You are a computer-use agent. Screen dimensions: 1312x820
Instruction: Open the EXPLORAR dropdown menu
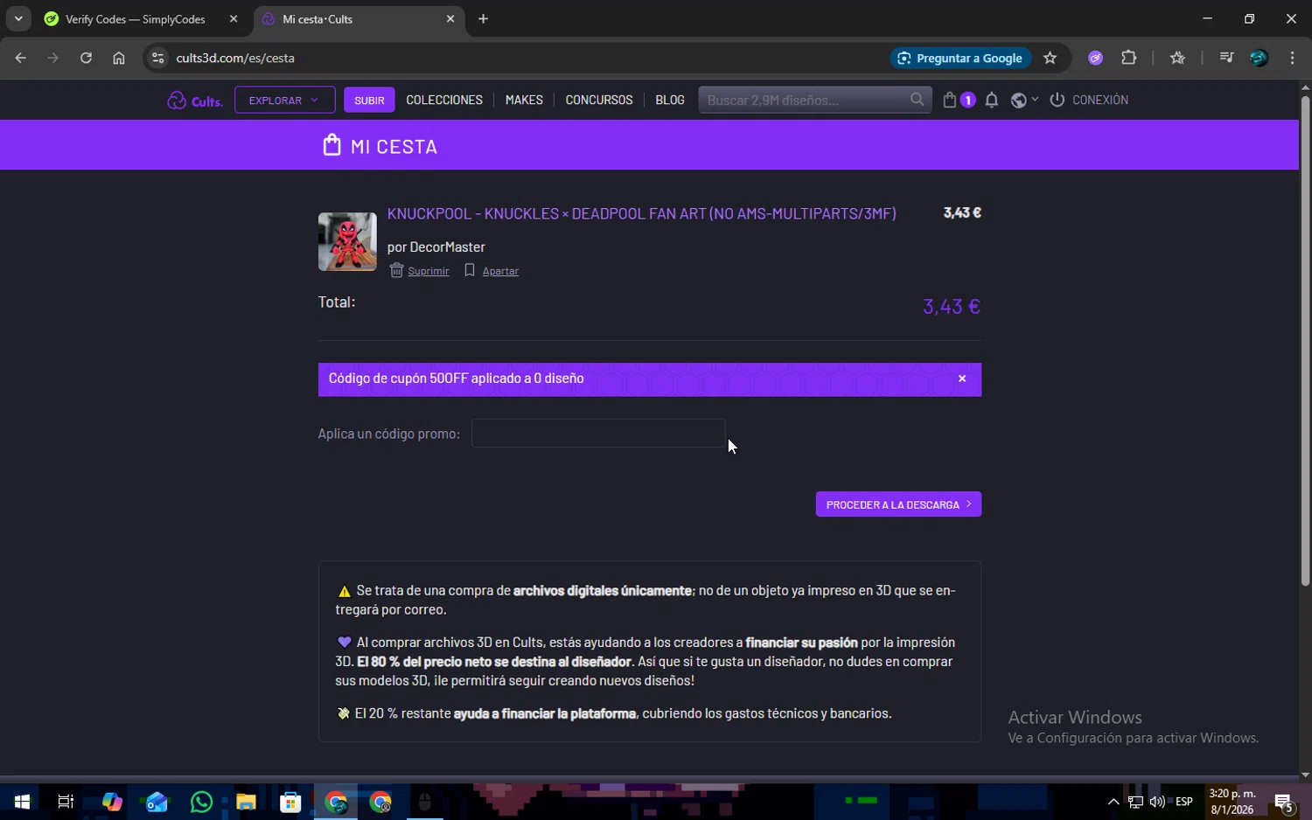point(284,100)
